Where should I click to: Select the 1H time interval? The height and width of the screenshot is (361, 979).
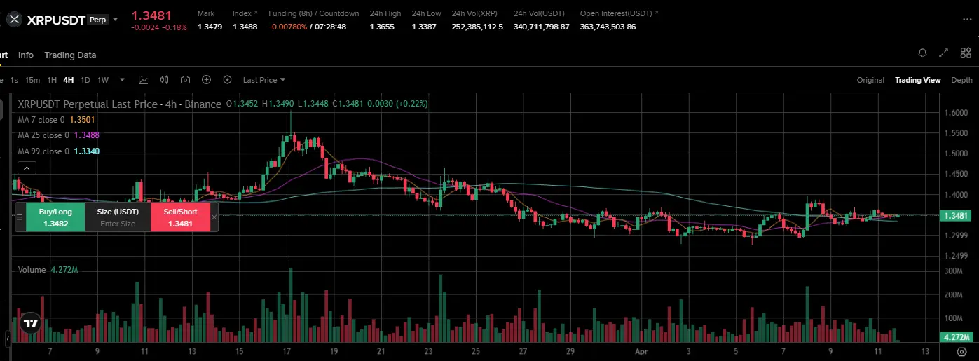(x=52, y=80)
